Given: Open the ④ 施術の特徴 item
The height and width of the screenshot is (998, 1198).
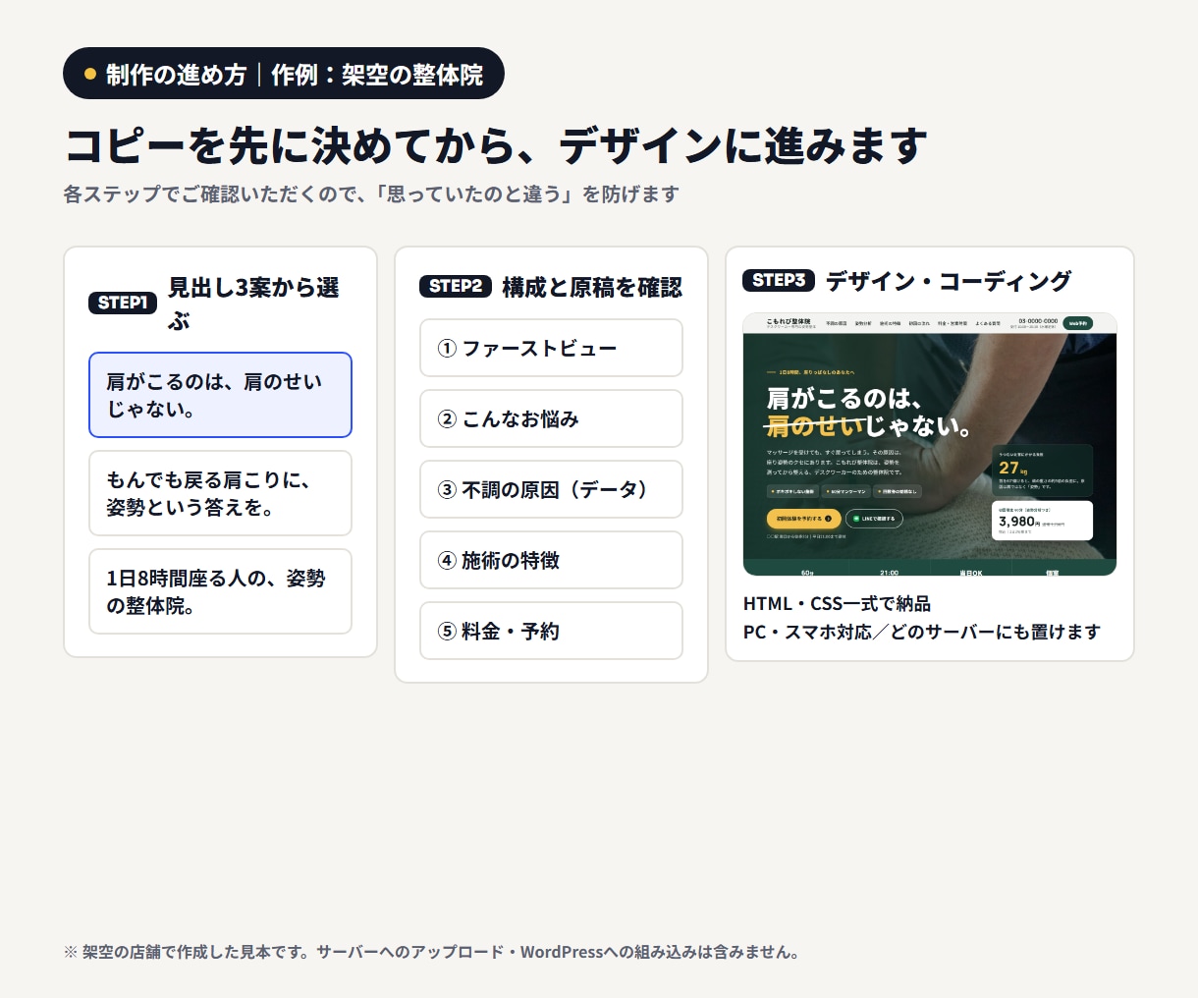Looking at the screenshot, I should click(x=551, y=560).
